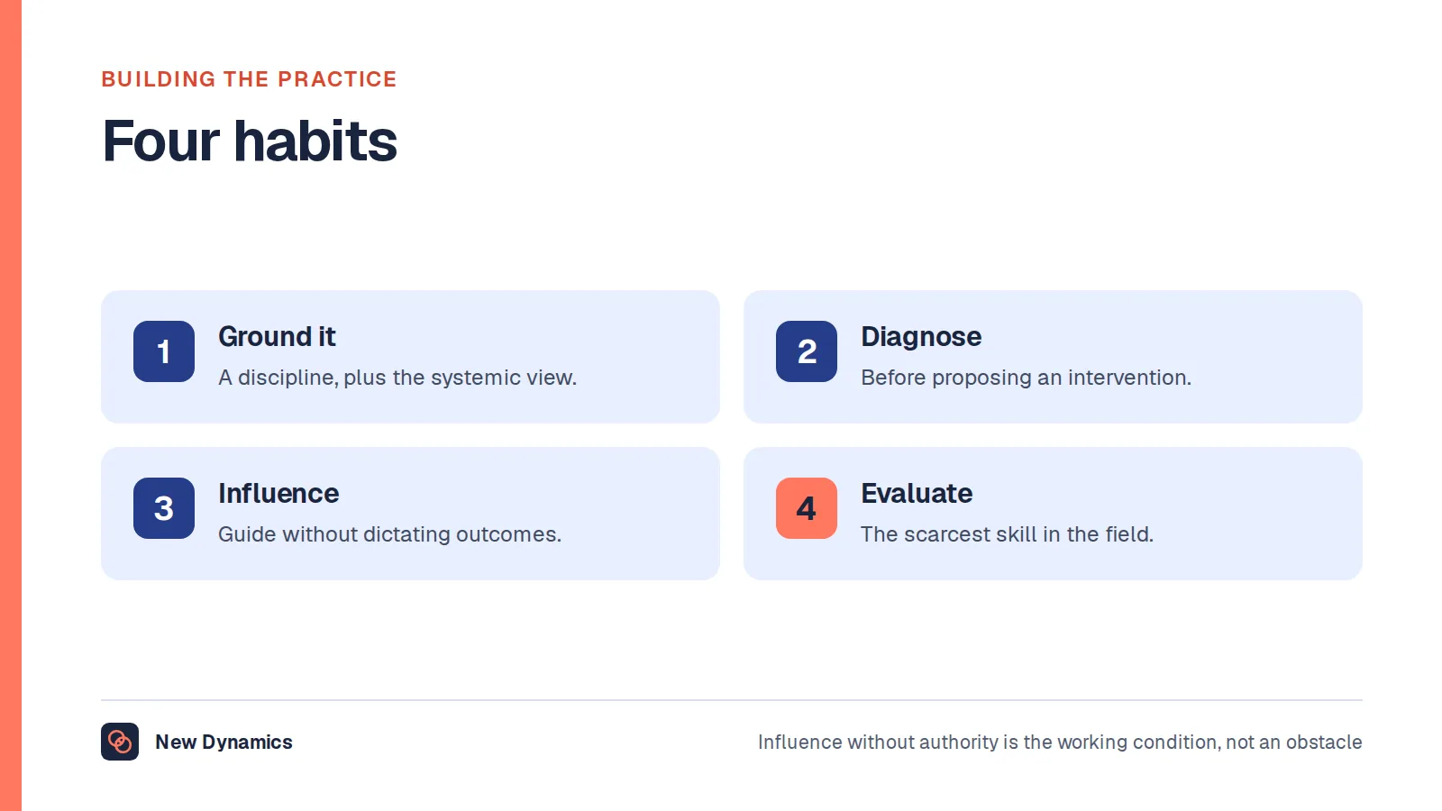The width and height of the screenshot is (1442, 811).
Task: Click 'The scarcest skill in the field.' text
Action: [x=1007, y=534]
